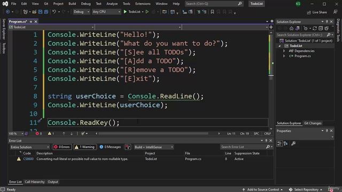The image size is (342, 192).
Task: Open the TodoList project navigation dropdown
Action: click(51, 27)
